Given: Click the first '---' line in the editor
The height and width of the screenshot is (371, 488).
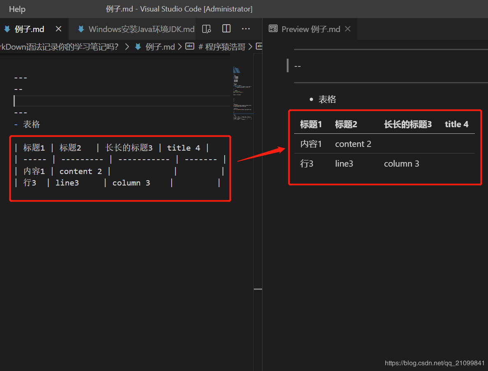Looking at the screenshot, I should 21,78.
